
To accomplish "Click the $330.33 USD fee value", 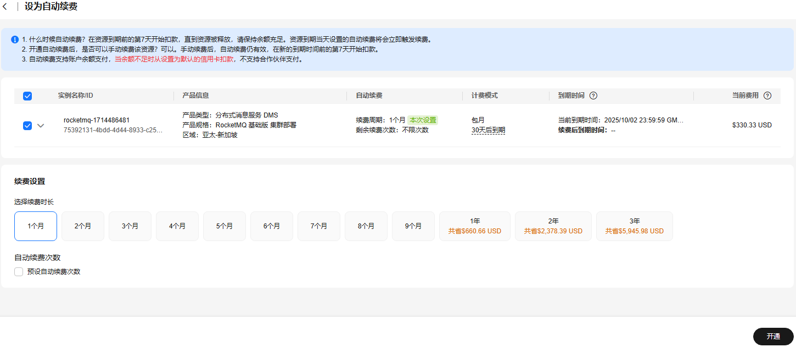I will coord(752,125).
